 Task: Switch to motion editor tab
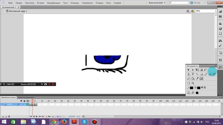[x=26, y=98]
